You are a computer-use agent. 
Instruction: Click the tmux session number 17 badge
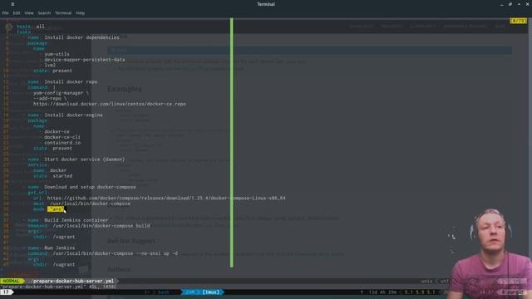coord(6,292)
